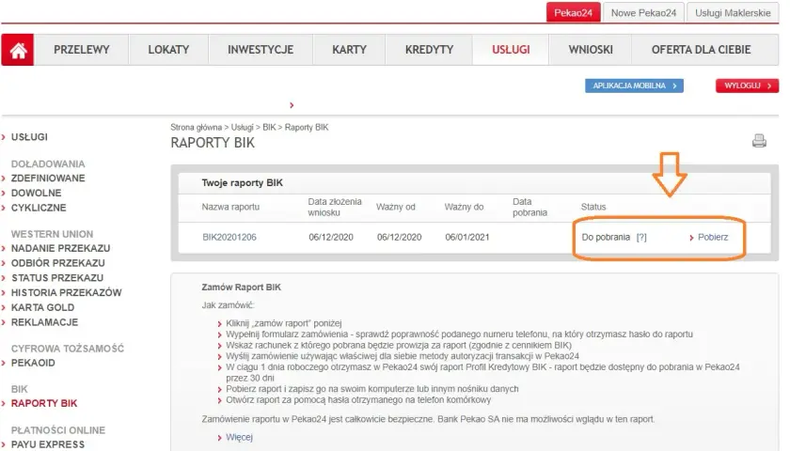Select RAPORTY BIK in the sidebar
This screenshot has width=790, height=451.
point(44,403)
